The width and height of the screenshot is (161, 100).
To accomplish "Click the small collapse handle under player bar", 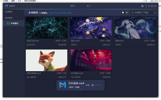I will pyautogui.click(x=80, y=90).
